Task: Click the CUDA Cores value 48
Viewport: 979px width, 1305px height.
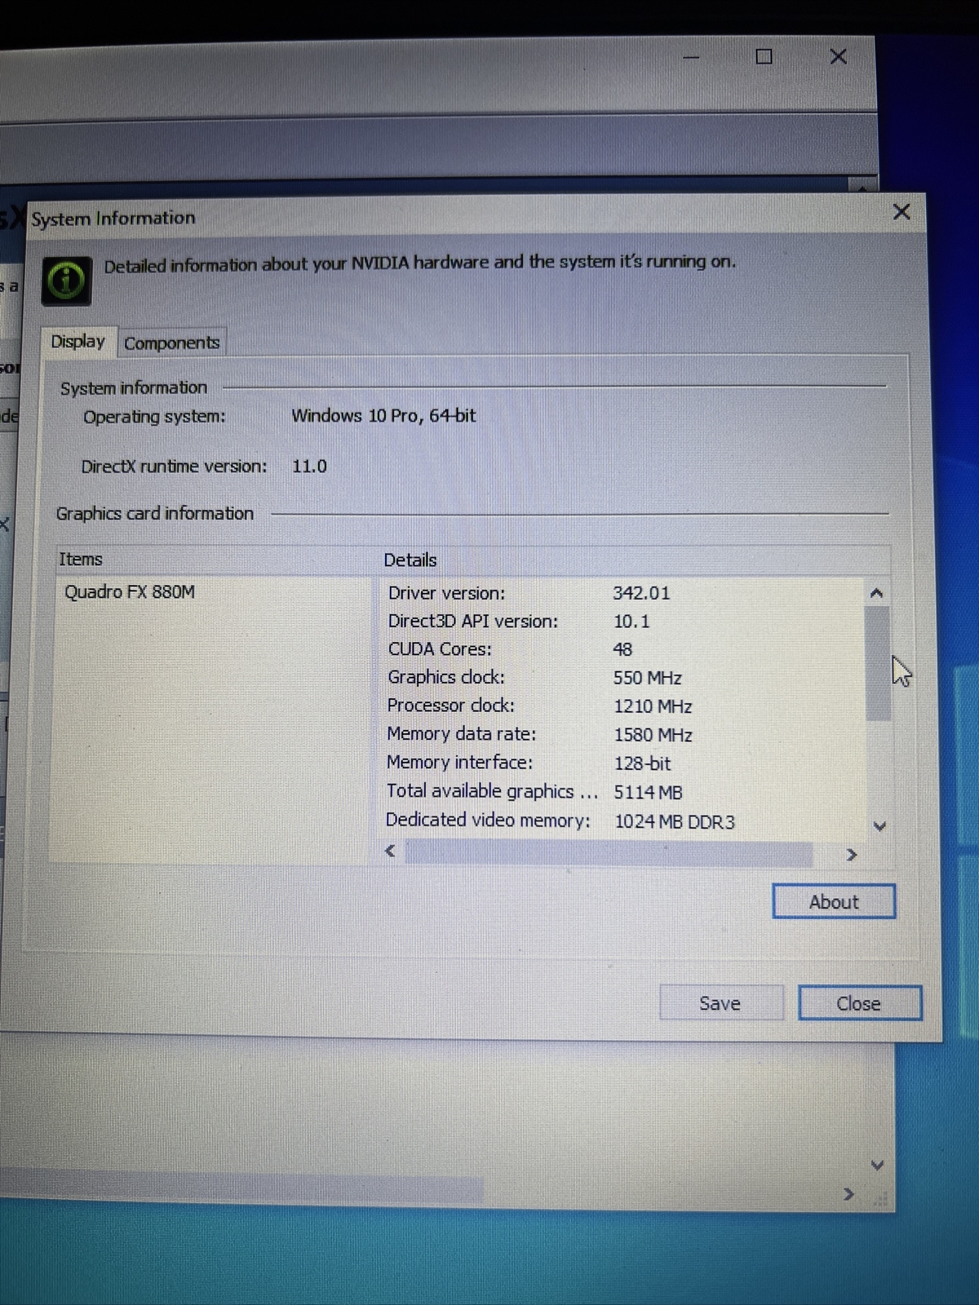Action: 622,649
